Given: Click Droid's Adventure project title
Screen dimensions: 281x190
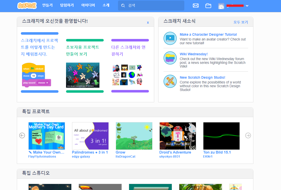Looking at the screenshot, I should click(x=175, y=152).
